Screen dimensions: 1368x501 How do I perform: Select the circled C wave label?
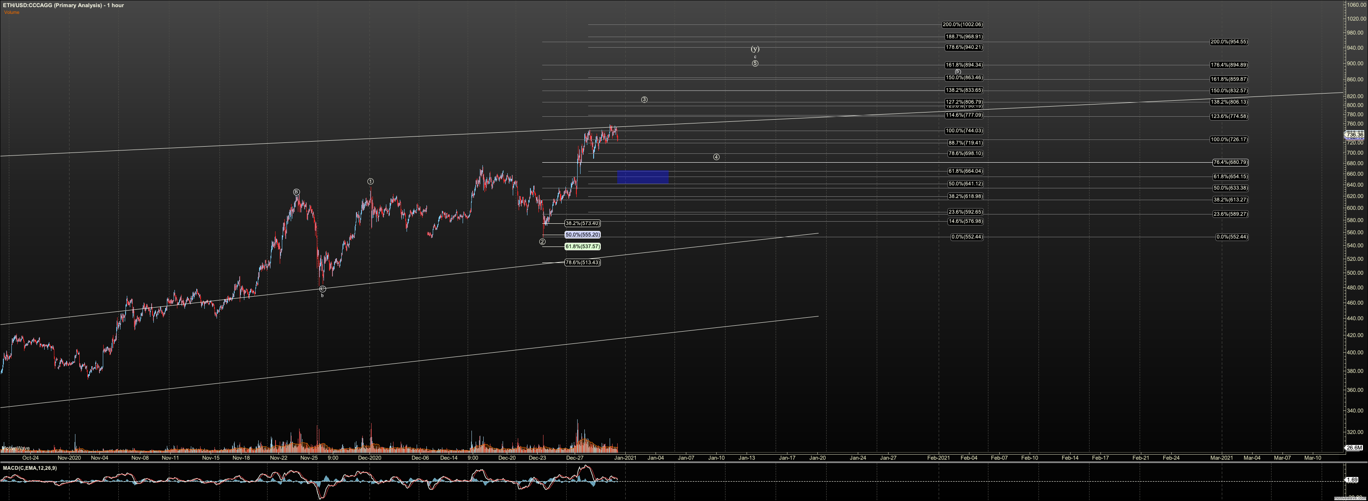322,289
